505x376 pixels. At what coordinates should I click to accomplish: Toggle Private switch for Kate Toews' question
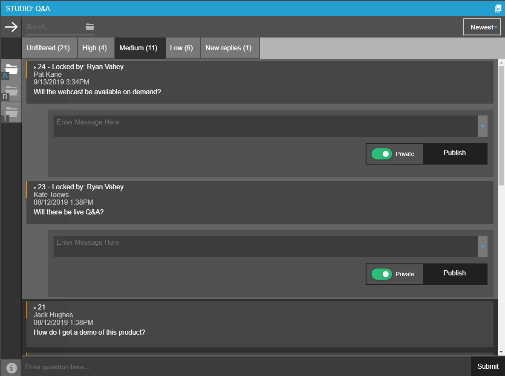pos(381,274)
